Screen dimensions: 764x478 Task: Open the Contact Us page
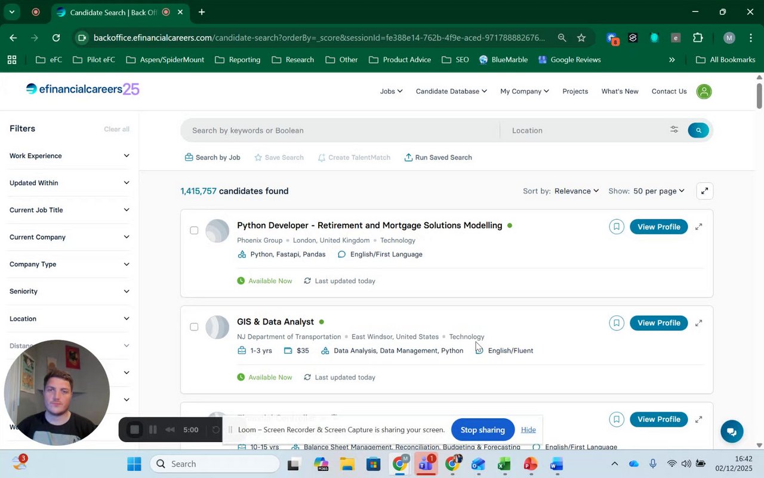click(x=669, y=91)
